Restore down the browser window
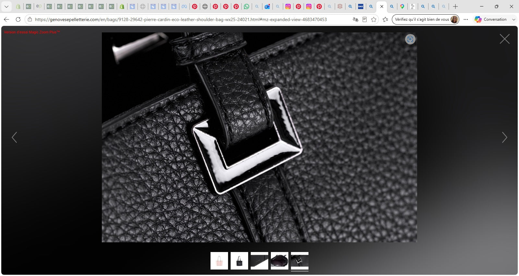 [x=496, y=6]
